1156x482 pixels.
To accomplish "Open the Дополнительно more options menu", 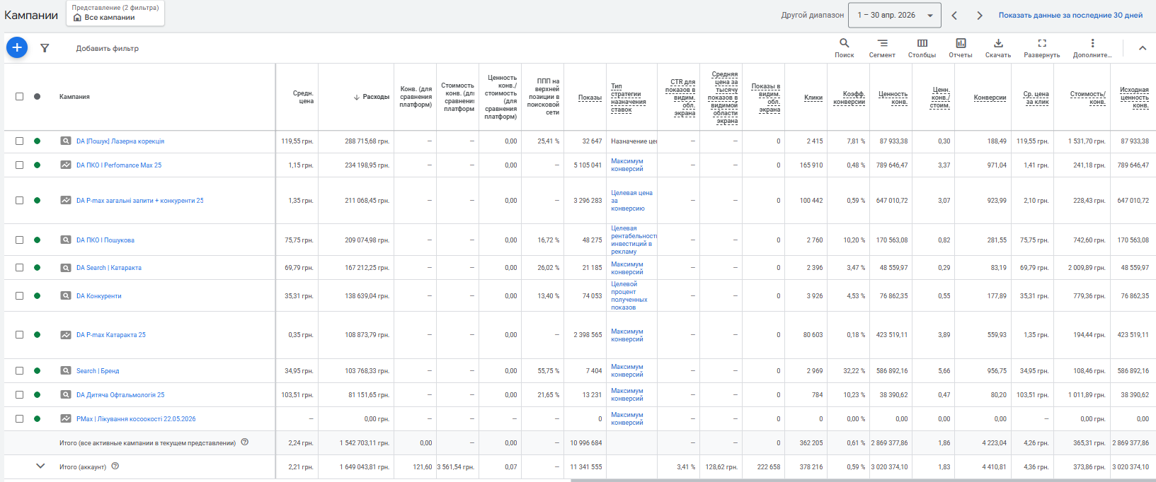I will click(x=1092, y=48).
